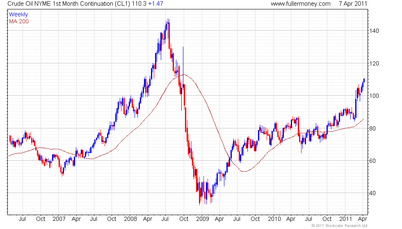Click the price change value +1.47
This screenshot has height=229, width=402.
(155, 4)
